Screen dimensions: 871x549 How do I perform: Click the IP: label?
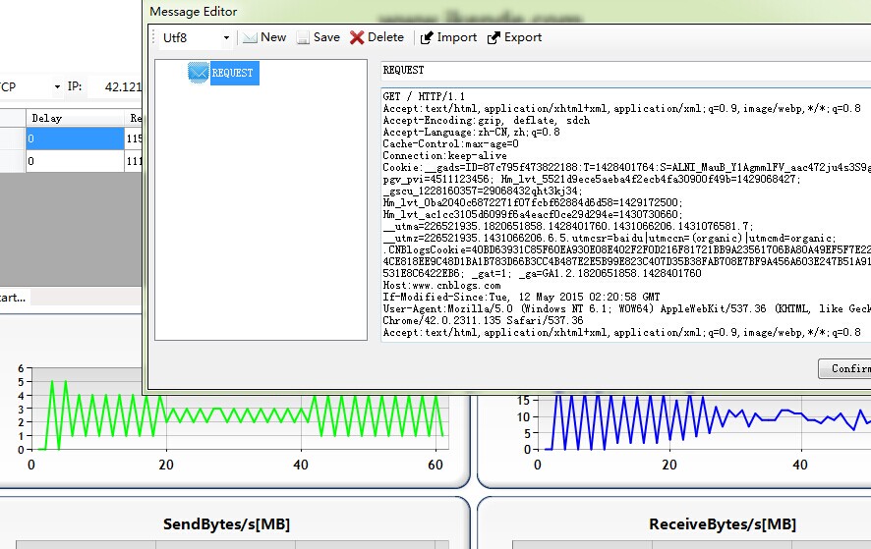(x=75, y=86)
